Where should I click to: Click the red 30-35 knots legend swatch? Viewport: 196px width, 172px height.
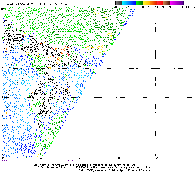(x=160, y=3)
